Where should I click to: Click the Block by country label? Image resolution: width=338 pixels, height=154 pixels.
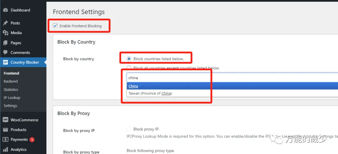click(79, 59)
